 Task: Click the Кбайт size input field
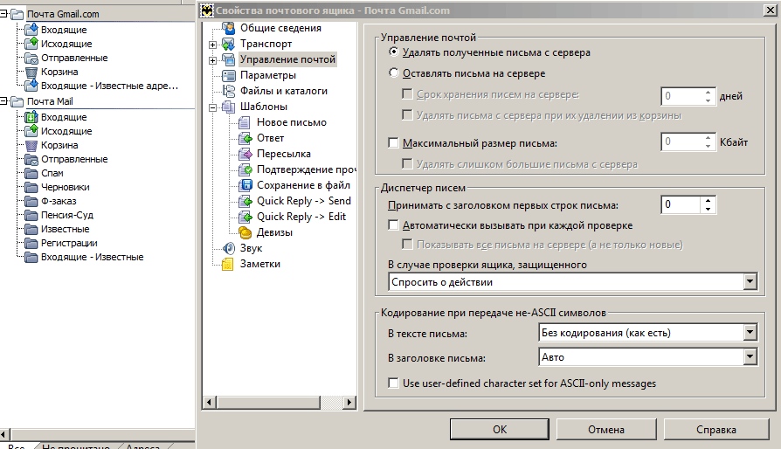pos(681,142)
